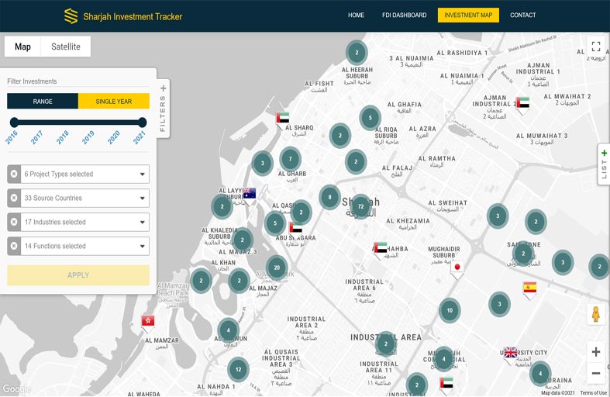
Task: Open the Project Types dropdown
Action: tap(84, 174)
